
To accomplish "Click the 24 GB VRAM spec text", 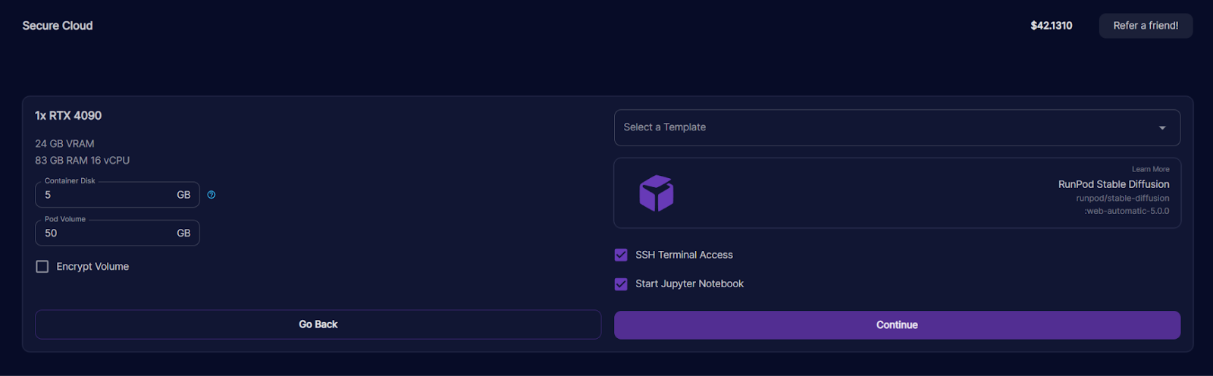I will [64, 144].
